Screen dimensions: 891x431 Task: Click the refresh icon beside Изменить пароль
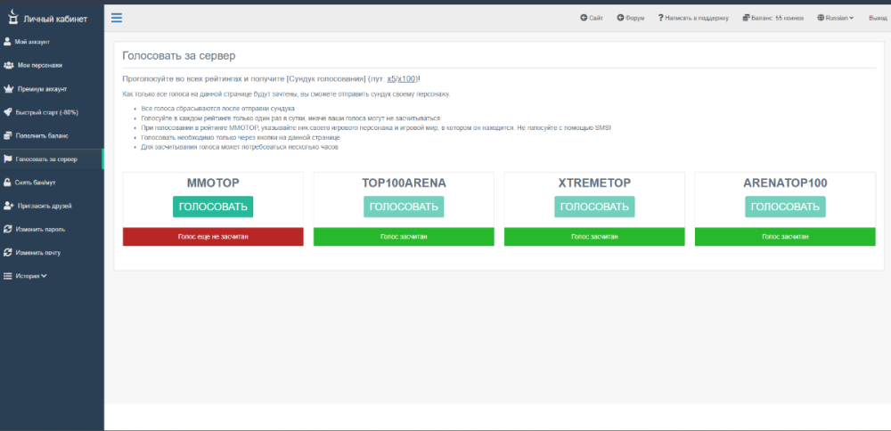click(x=8, y=229)
